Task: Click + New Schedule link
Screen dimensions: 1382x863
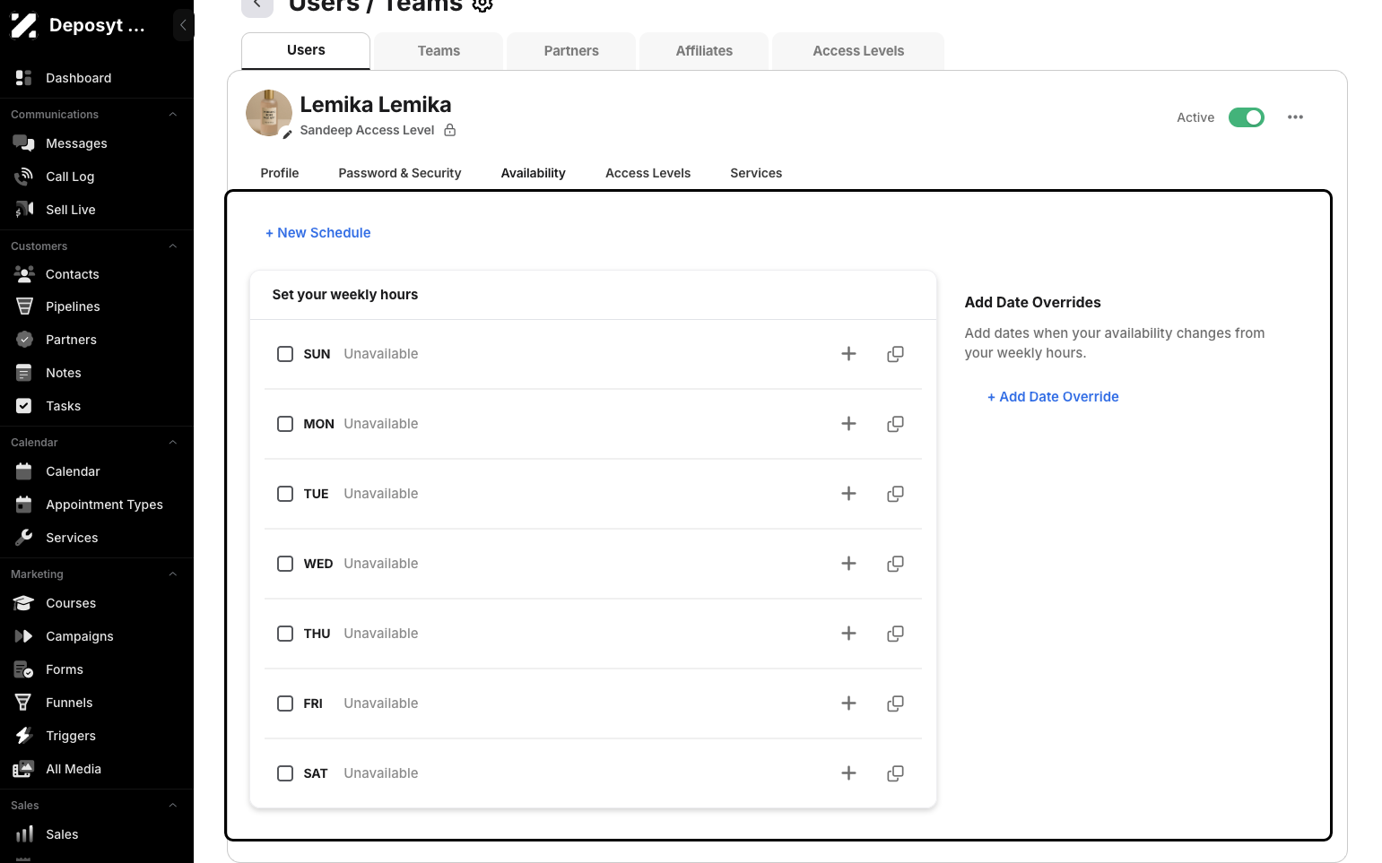Action: [318, 233]
